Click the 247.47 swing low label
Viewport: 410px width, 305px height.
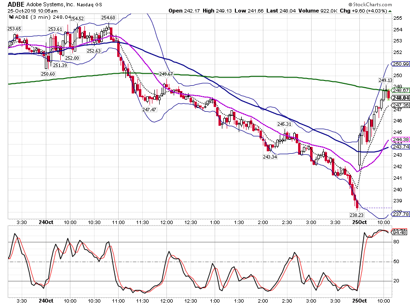150,110
